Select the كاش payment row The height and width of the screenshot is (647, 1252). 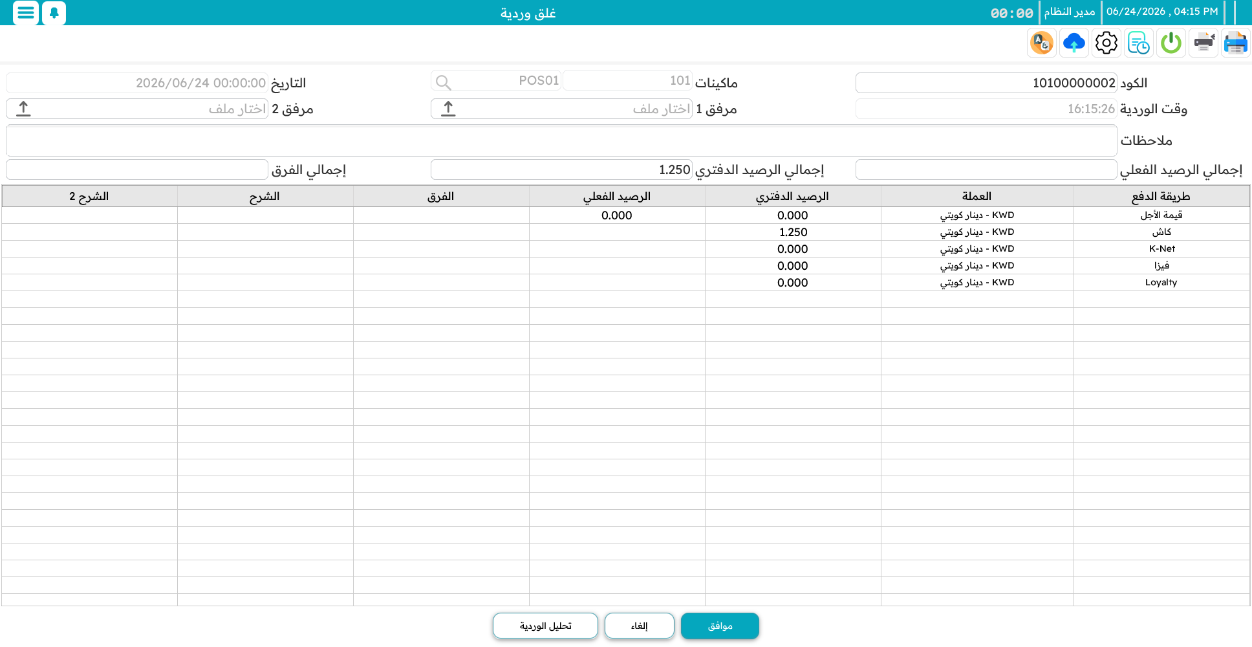[626, 232]
